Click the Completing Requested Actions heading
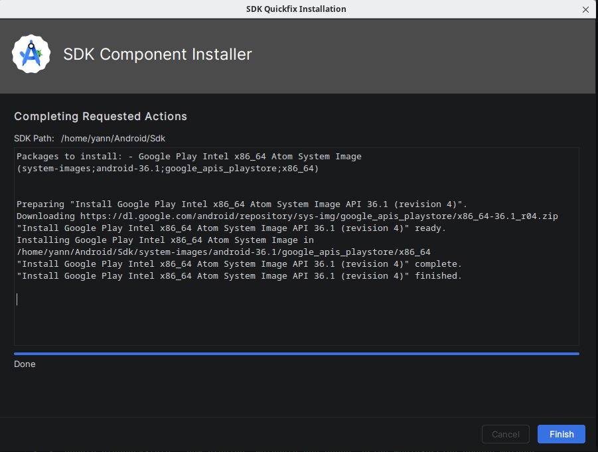This screenshot has height=452, width=598. [100, 116]
